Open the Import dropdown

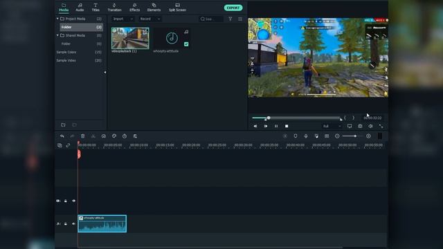(123, 19)
